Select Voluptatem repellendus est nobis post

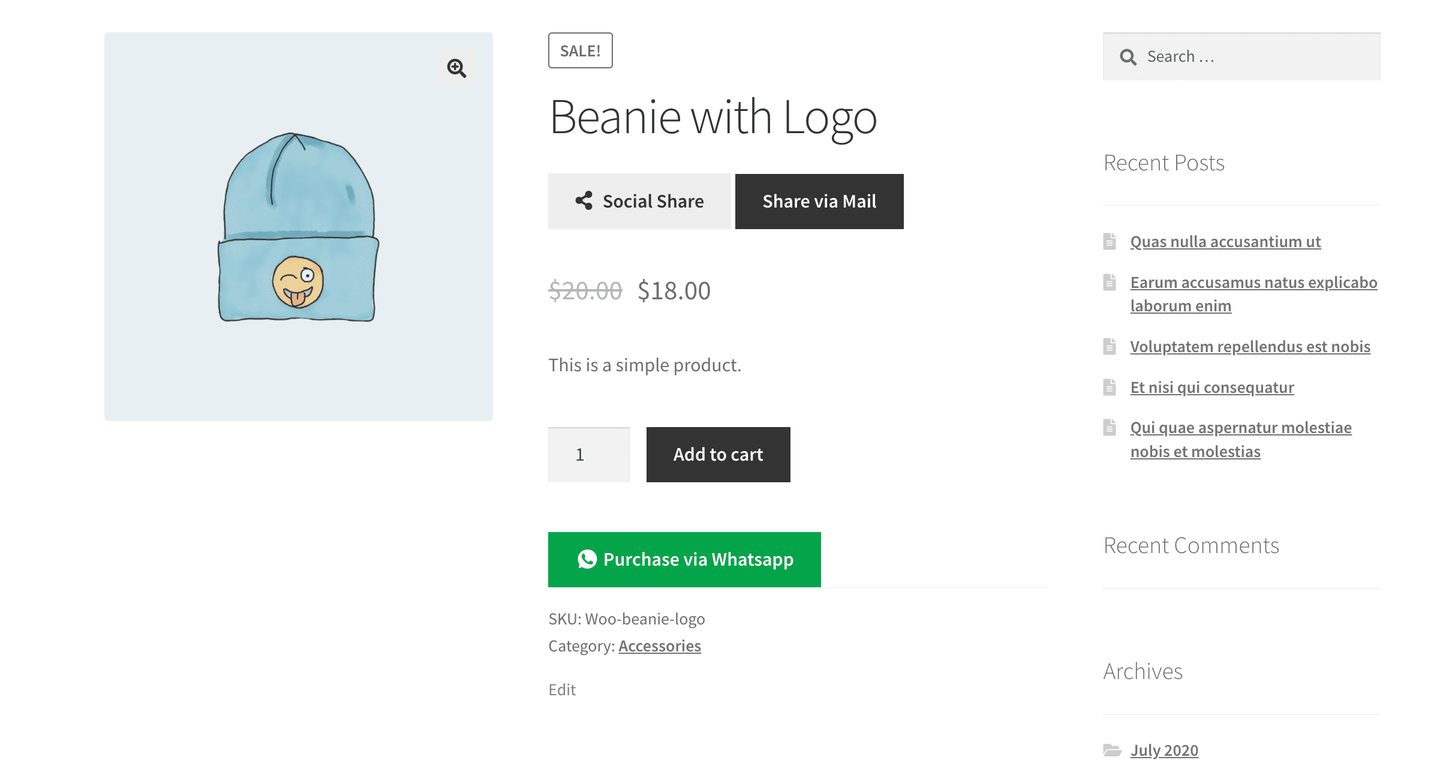point(1250,346)
